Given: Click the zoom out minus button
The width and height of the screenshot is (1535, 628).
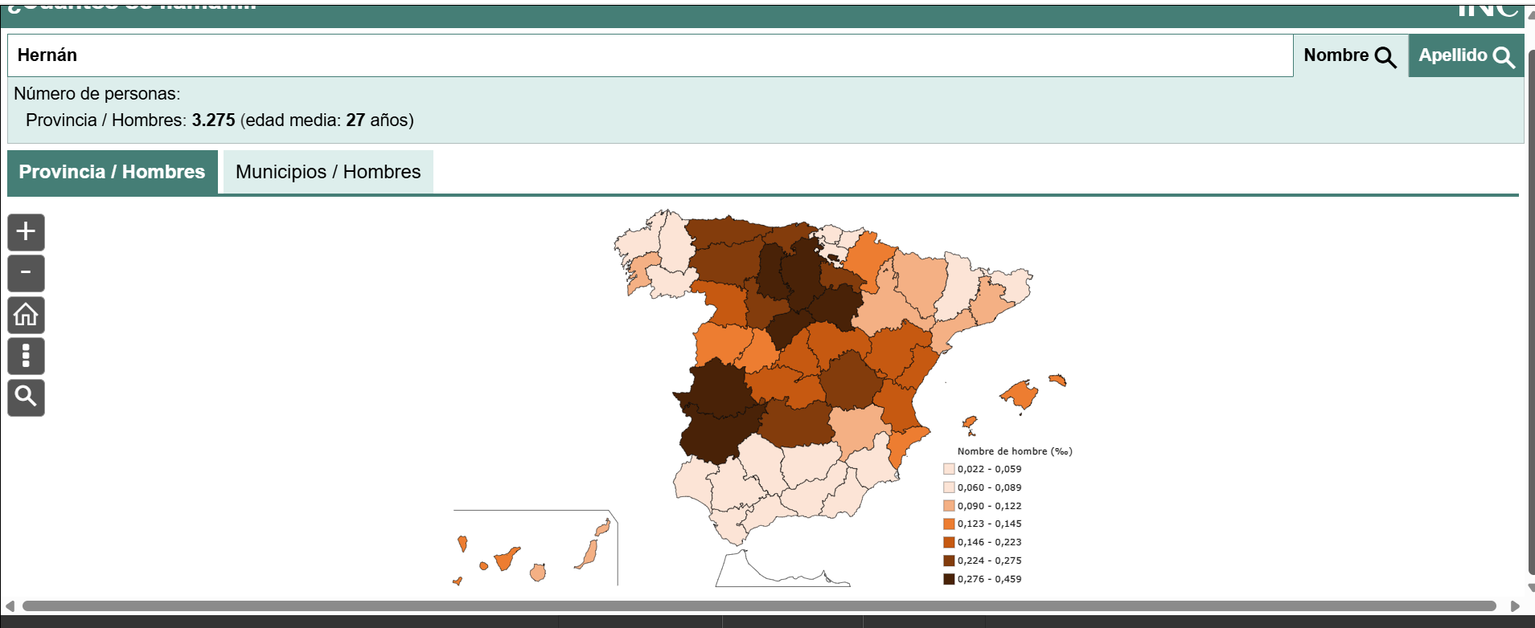Looking at the screenshot, I should [26, 273].
